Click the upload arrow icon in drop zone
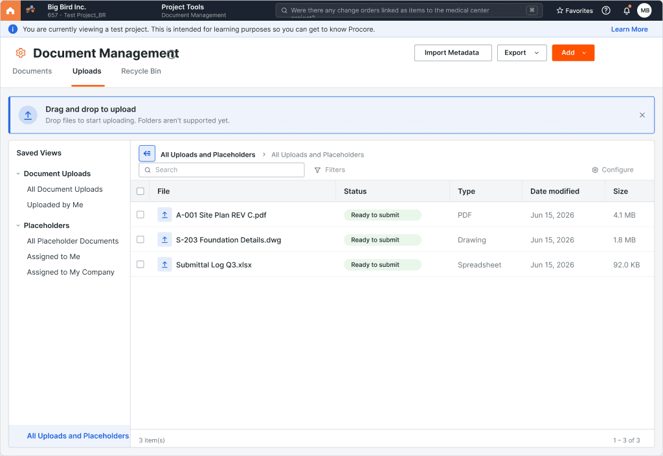 click(x=28, y=115)
